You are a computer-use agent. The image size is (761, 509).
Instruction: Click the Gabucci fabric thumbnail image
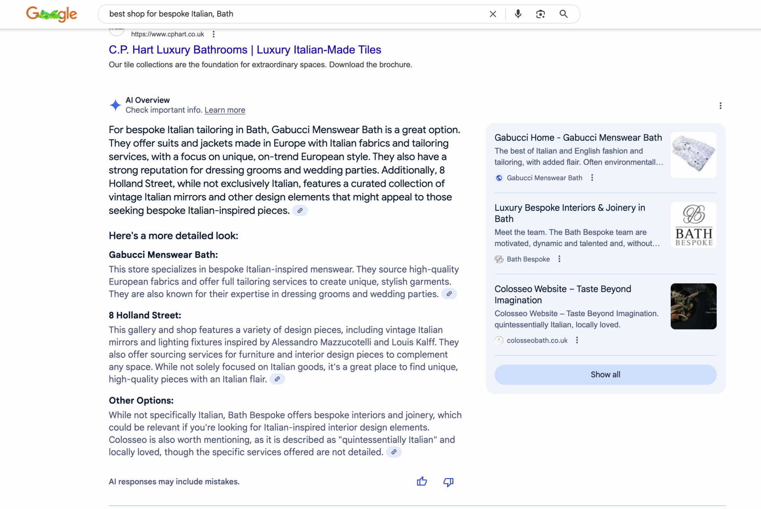[693, 155]
